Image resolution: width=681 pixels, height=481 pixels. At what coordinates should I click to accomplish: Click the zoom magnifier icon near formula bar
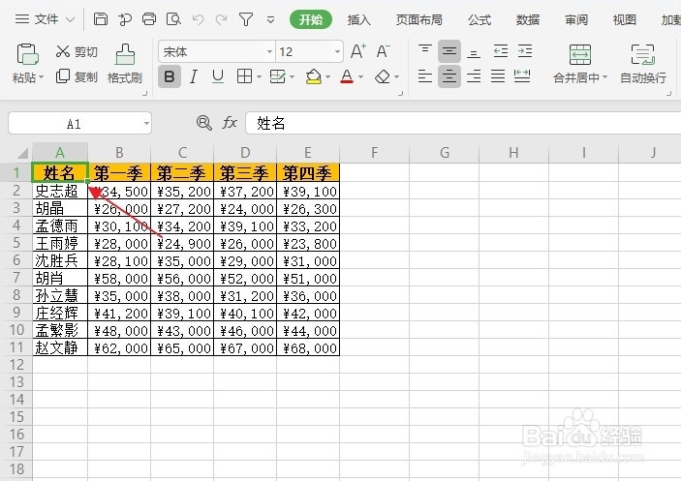203,123
